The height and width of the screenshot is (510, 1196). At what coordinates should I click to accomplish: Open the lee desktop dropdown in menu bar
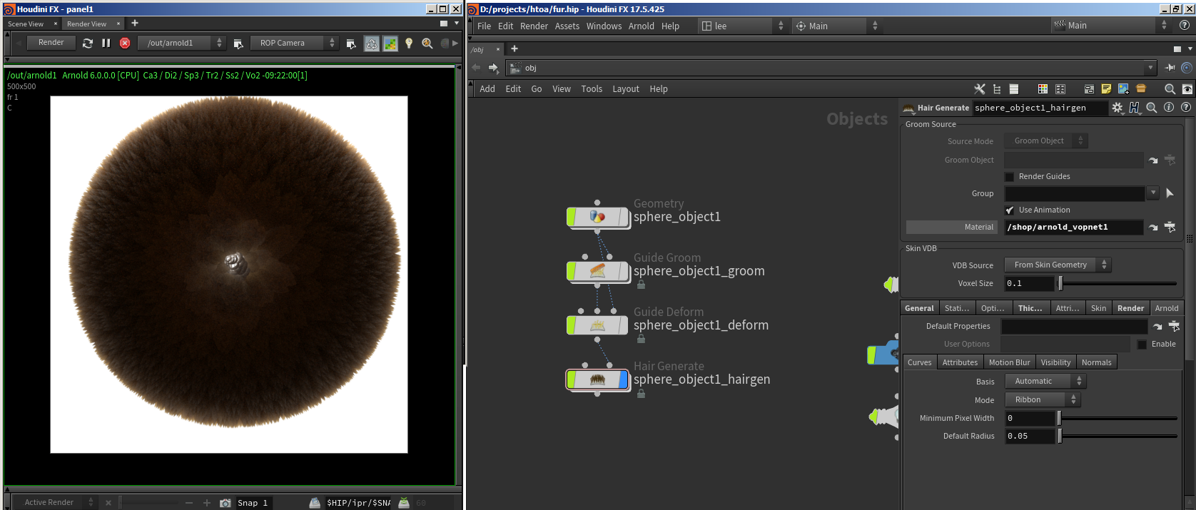point(741,26)
